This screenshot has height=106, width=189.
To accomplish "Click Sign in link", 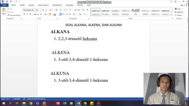I will [183, 5].
